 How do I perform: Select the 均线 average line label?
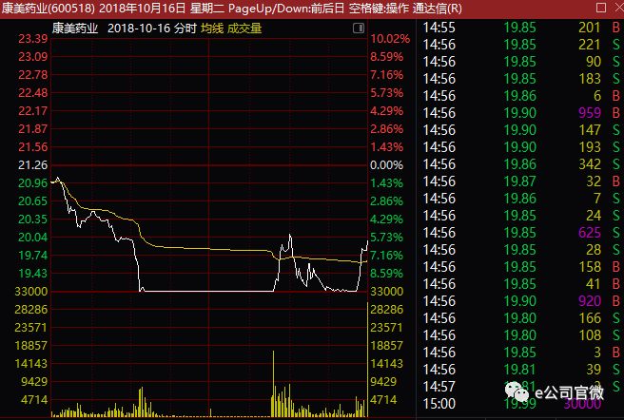coord(212,29)
